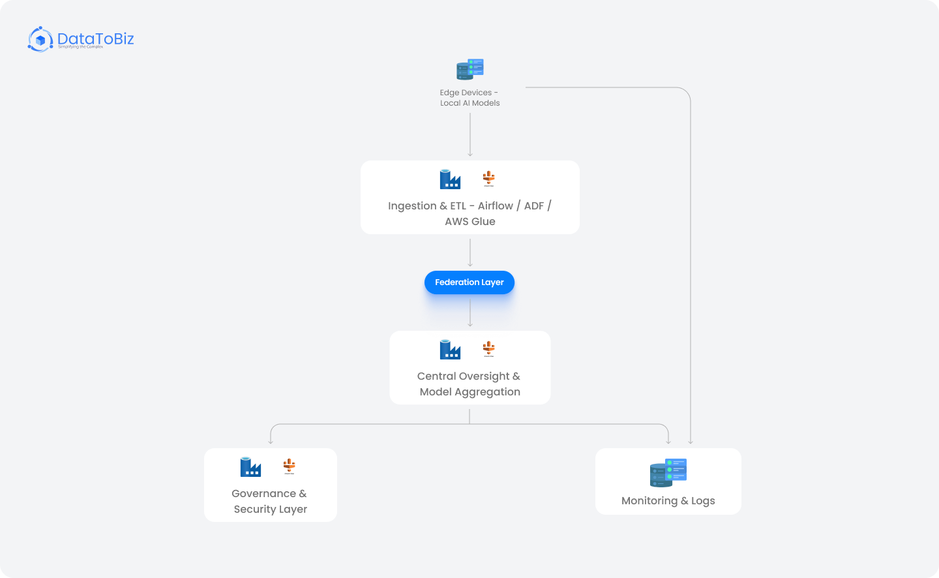Click the arrow connecting Federation Layer to Central Oversight
939x578 pixels.
pyautogui.click(x=469, y=313)
